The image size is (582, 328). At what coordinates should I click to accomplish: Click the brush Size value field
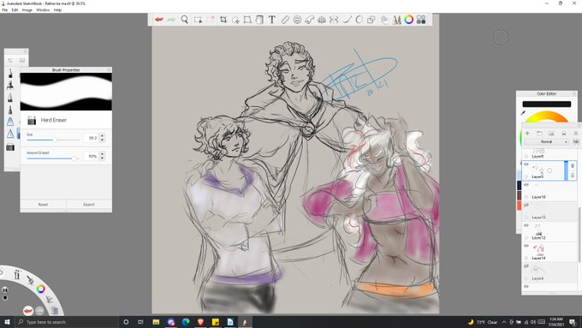(x=92, y=138)
